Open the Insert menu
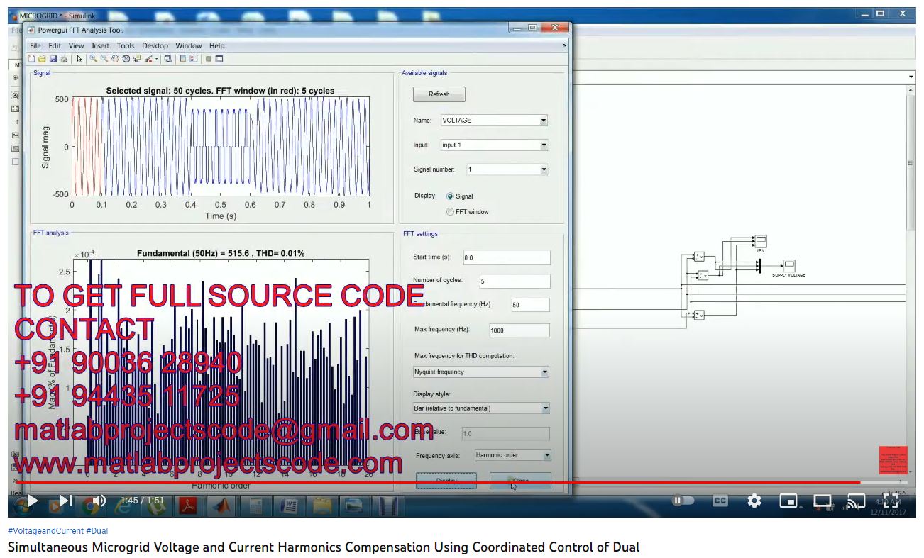 (100, 46)
